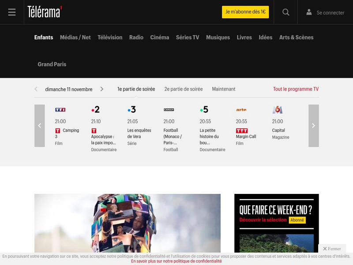The height and width of the screenshot is (265, 353).
Task: Click the right carousel arrow for more channels
Action: click(x=314, y=125)
